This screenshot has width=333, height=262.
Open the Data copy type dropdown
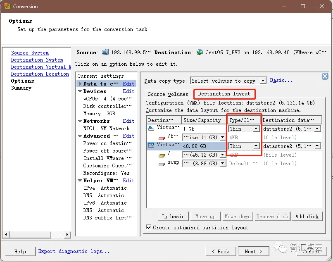tap(263, 81)
